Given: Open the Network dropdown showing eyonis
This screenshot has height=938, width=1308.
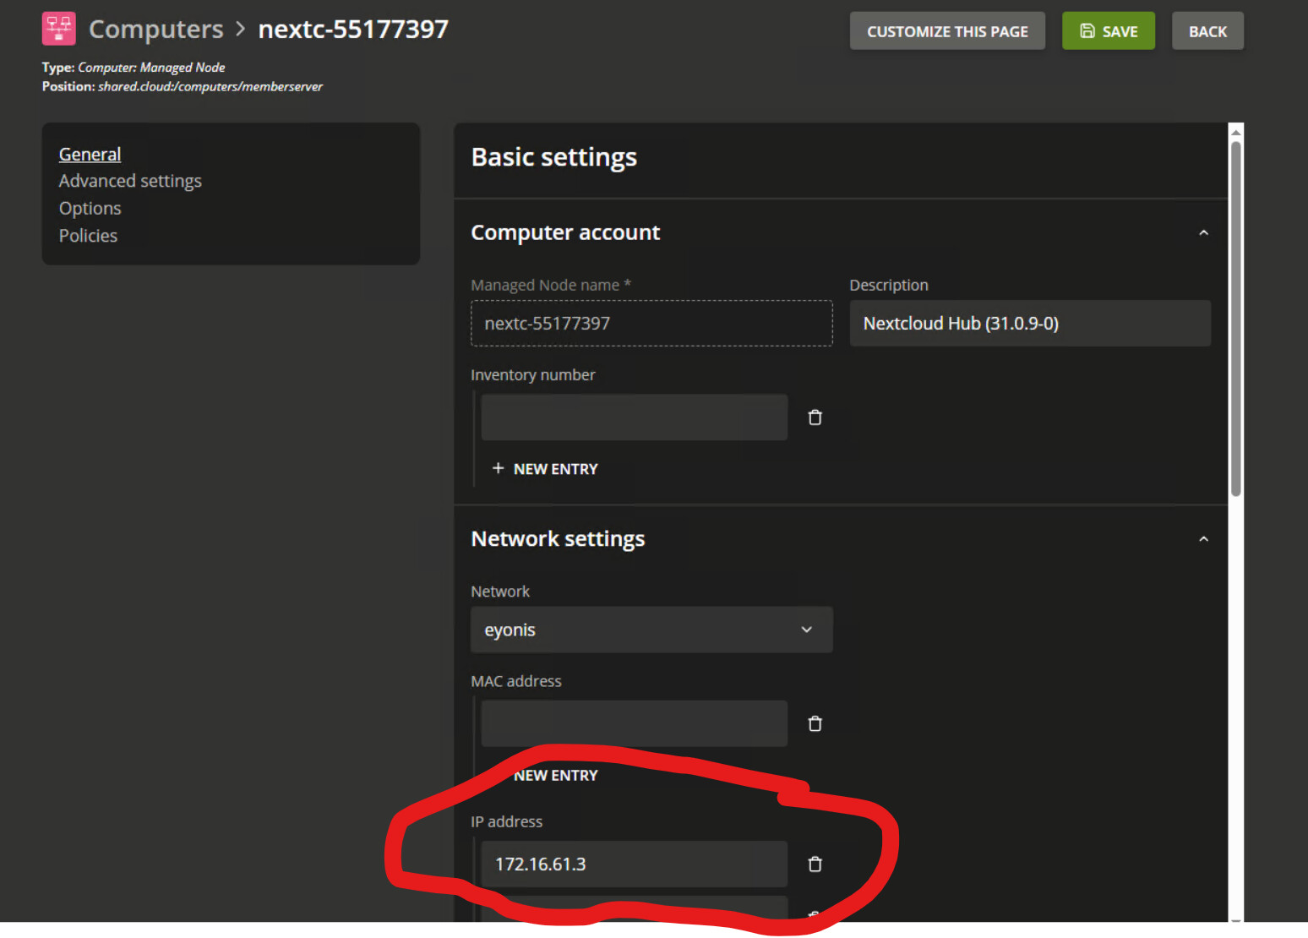Looking at the screenshot, I should [651, 630].
